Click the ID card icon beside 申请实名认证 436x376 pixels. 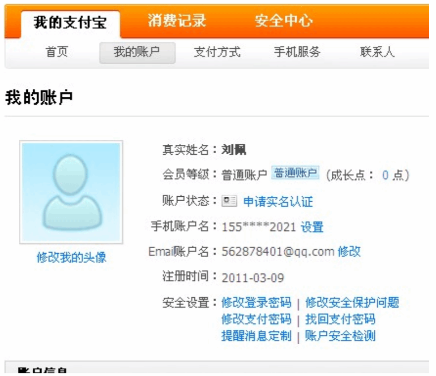pyautogui.click(x=229, y=202)
